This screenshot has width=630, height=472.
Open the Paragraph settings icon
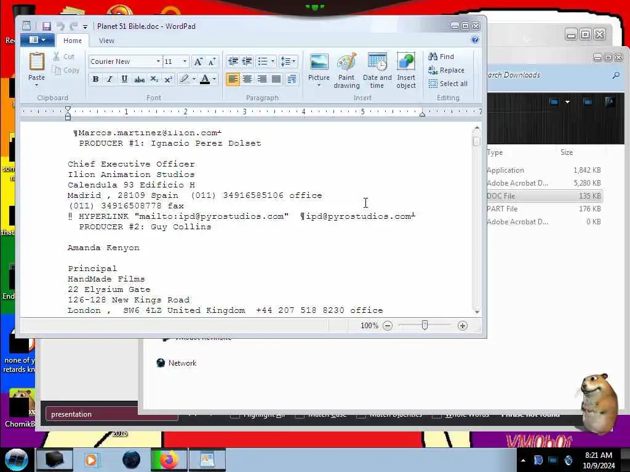click(x=292, y=79)
